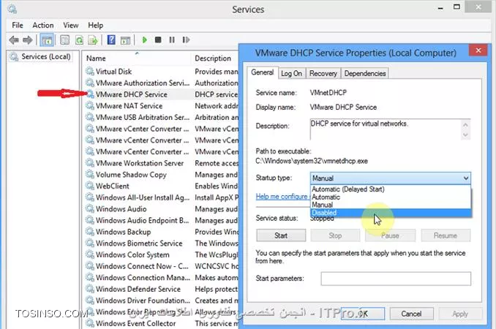Screen dimensions: 496x329
Task: Click the gear icon of Windows Color System
Action: coord(90,254)
